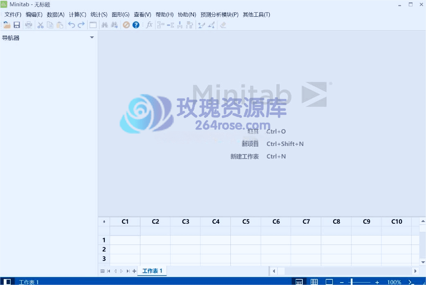Open the 协助(N) menu
The height and width of the screenshot is (285, 426).
click(187, 15)
